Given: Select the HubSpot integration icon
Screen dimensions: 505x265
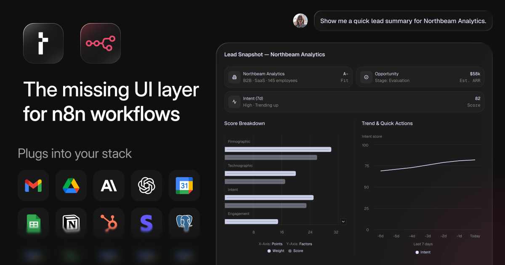Looking at the screenshot, I should [x=109, y=223].
